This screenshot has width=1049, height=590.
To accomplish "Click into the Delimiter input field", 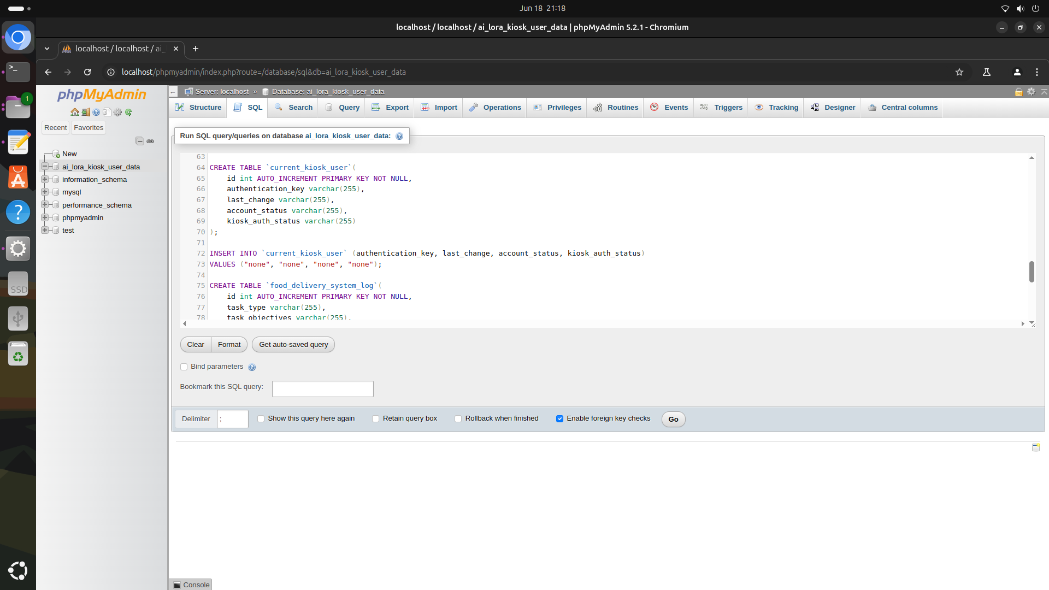I will click(x=232, y=419).
